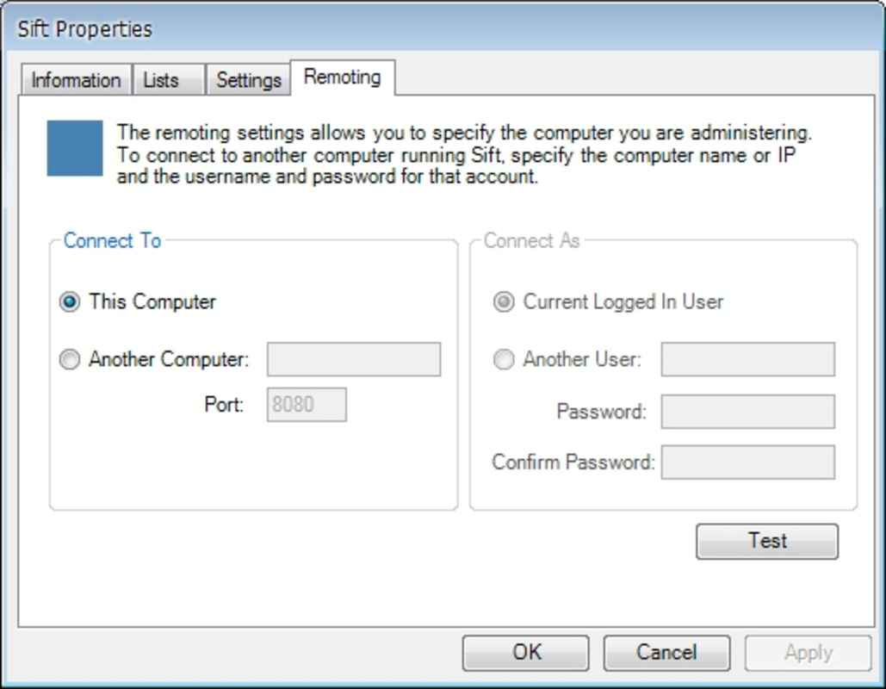Select the Remoting tab
Viewport: 886px width, 689px height.
point(341,77)
